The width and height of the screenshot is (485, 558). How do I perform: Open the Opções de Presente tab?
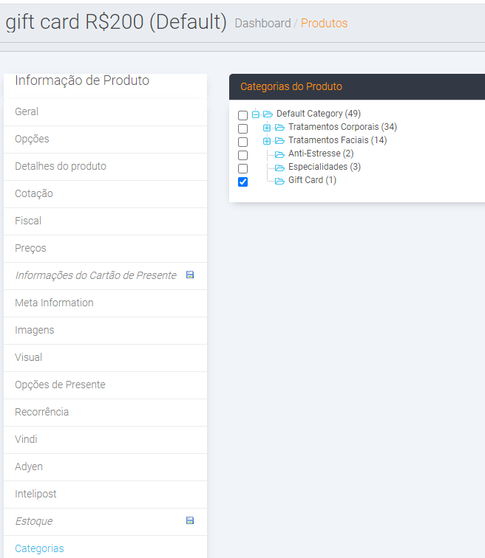click(x=105, y=385)
